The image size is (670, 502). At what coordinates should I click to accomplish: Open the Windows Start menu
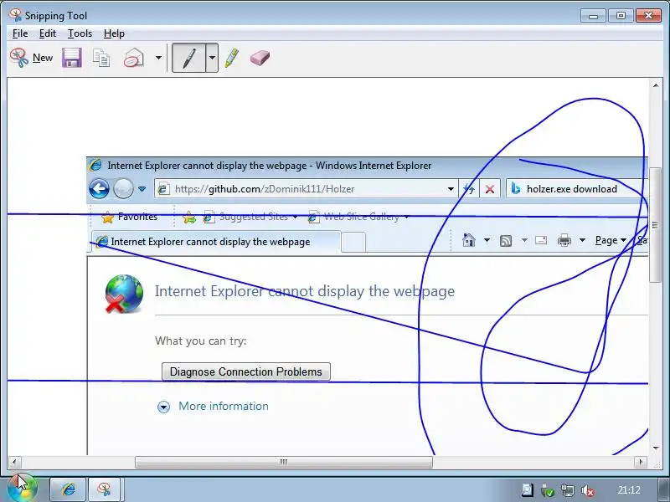point(22,489)
